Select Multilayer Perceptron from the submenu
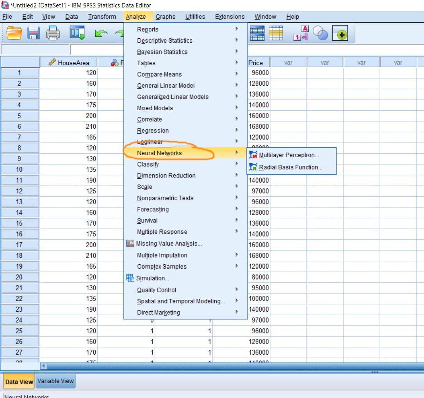This screenshot has width=424, height=398. 289,155
